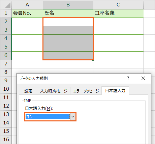The image size is (155, 144).
Task: Select column B header
Action: coord(68,5)
